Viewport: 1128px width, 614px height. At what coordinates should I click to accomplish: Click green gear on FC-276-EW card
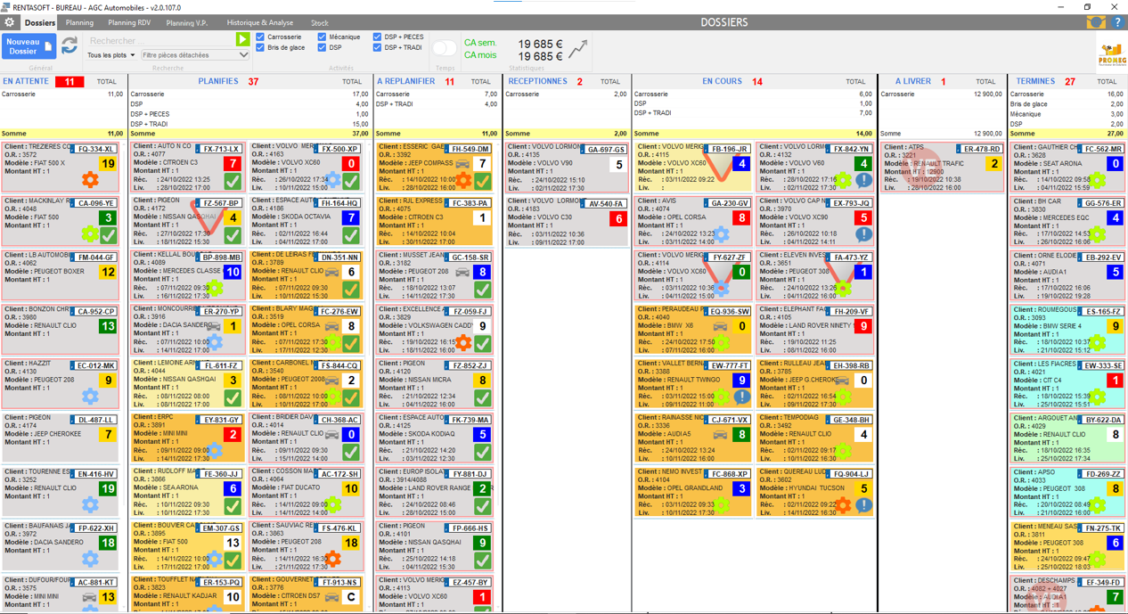pos(333,342)
